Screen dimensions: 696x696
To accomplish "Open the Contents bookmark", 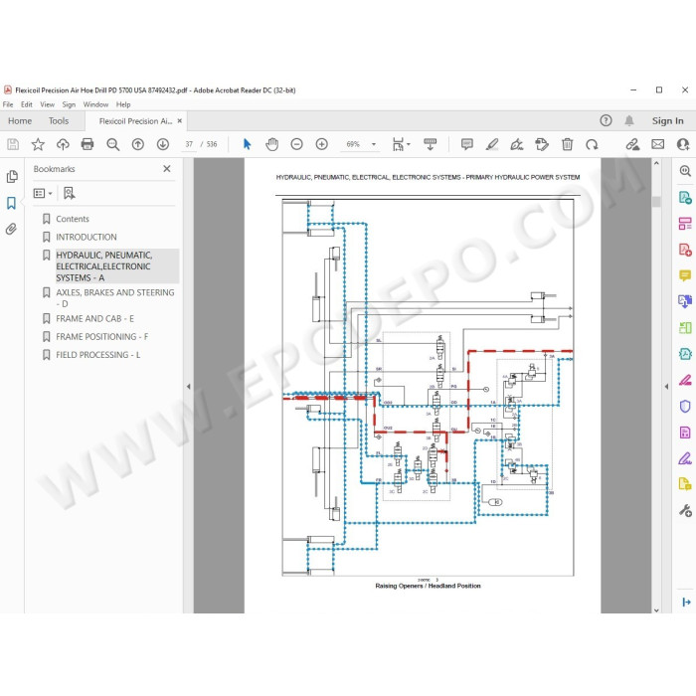I will (x=73, y=219).
